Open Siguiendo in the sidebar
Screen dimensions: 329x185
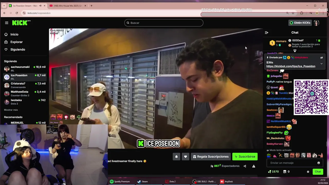click(15, 49)
